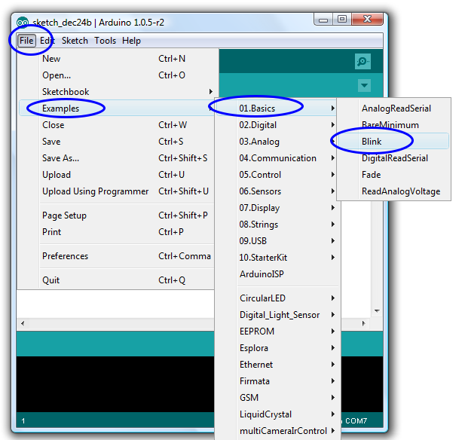Viewport: 465px width, 440px height.
Task: Open the ReadAnalogVoltage example
Action: tap(394, 191)
